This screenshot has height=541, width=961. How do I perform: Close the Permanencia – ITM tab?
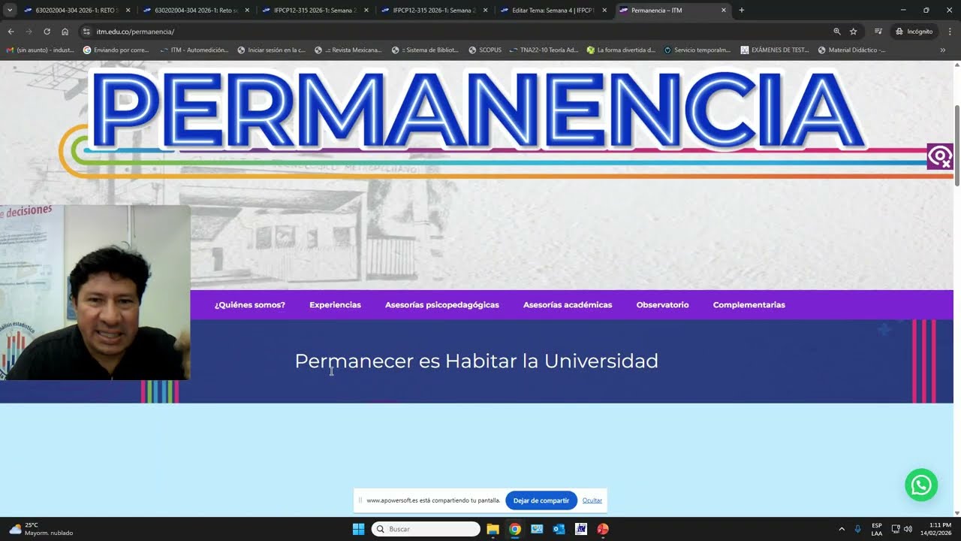click(724, 11)
